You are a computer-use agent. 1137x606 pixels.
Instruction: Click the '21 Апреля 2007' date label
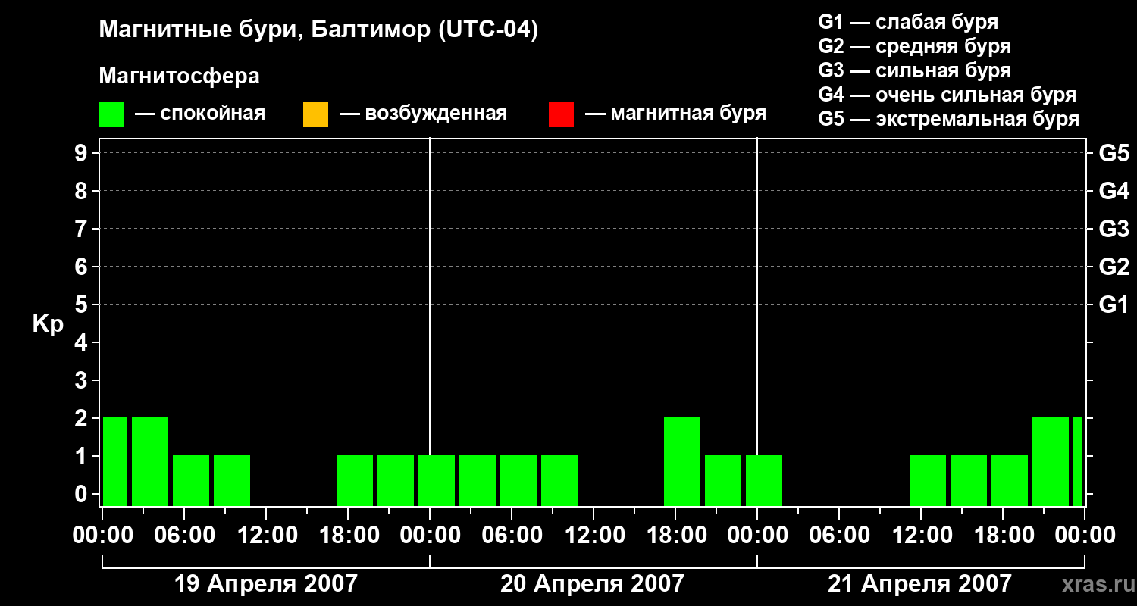coord(919,583)
